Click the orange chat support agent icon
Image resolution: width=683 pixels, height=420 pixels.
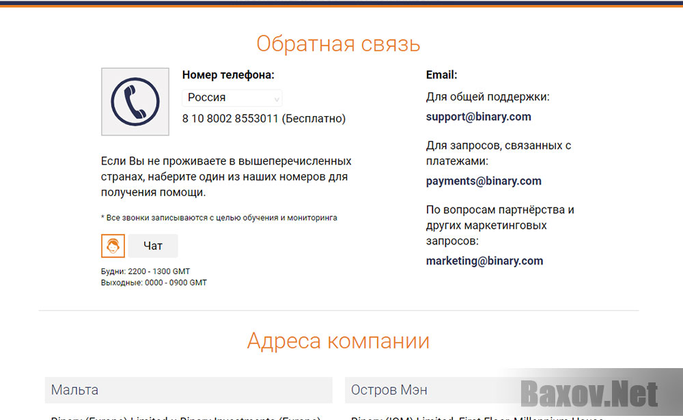click(x=113, y=246)
